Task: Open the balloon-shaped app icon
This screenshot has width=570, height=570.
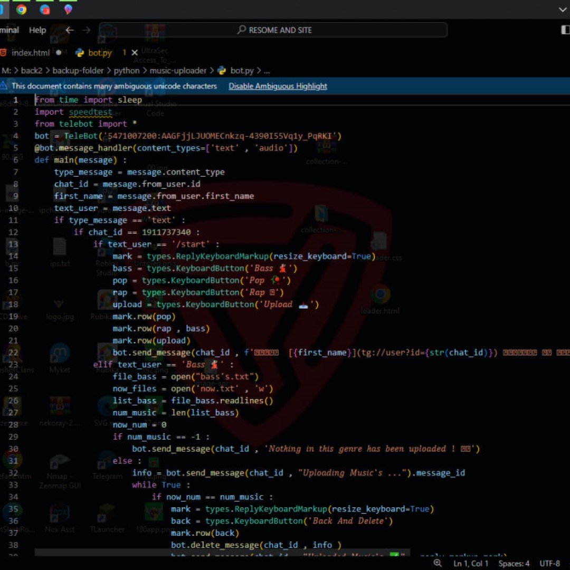Action: 68,9
